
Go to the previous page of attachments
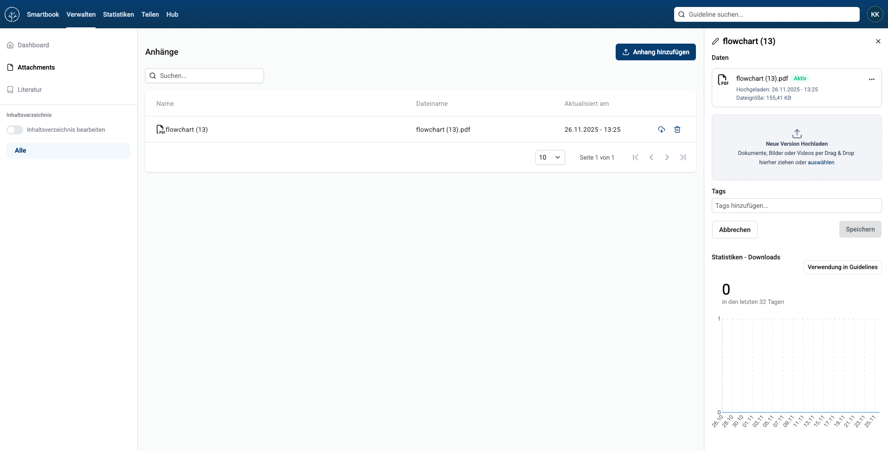(x=651, y=157)
